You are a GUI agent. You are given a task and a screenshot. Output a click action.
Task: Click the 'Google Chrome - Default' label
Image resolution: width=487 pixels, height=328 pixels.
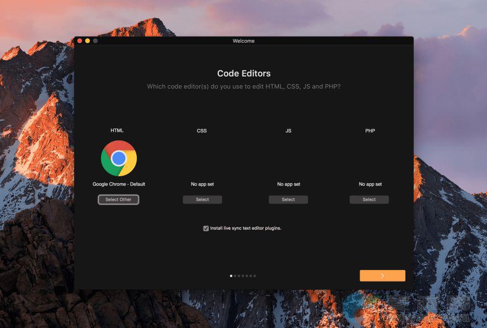coord(119,184)
